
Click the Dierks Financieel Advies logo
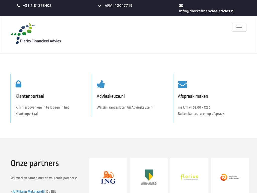[x=36, y=34]
